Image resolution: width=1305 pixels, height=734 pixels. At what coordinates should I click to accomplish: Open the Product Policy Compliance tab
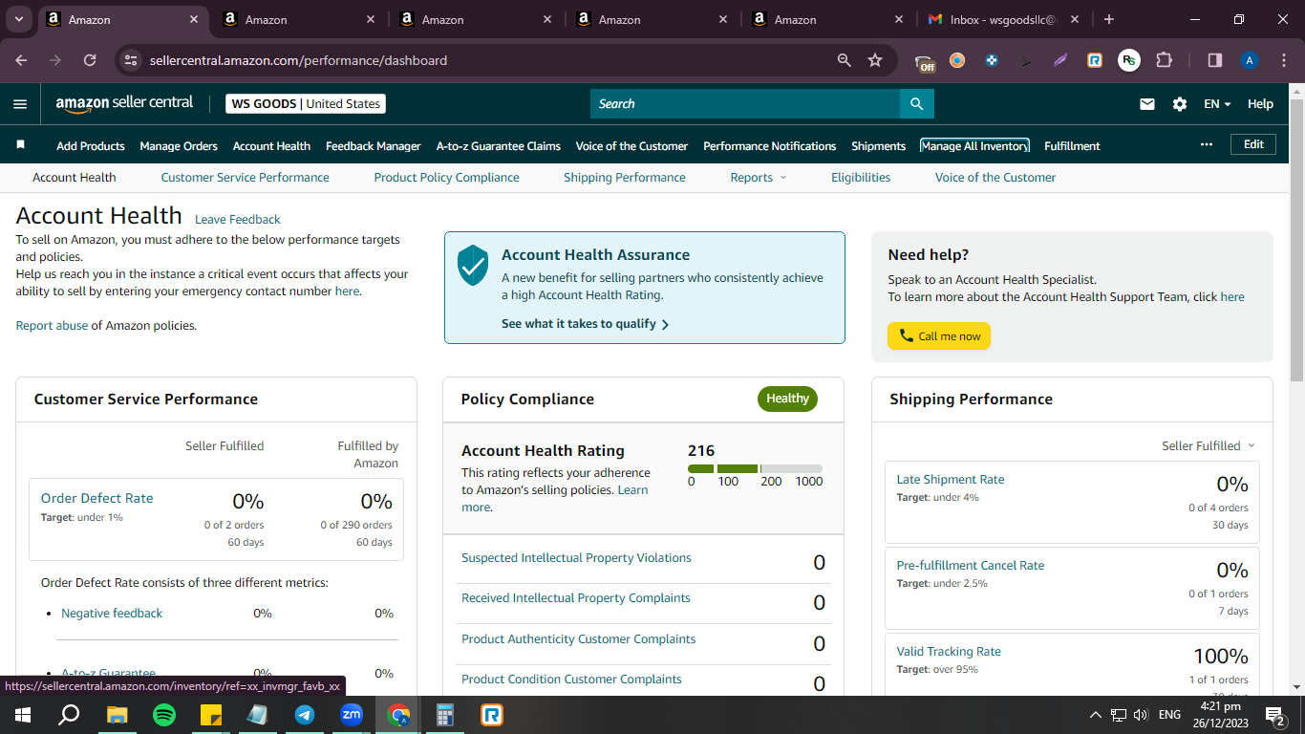point(446,178)
